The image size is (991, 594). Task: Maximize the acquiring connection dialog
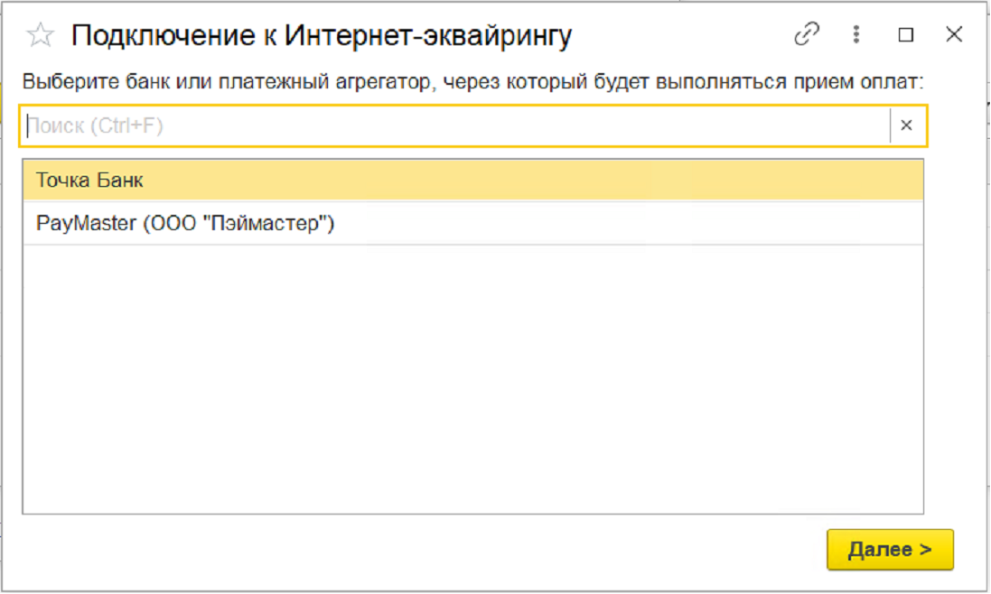905,35
